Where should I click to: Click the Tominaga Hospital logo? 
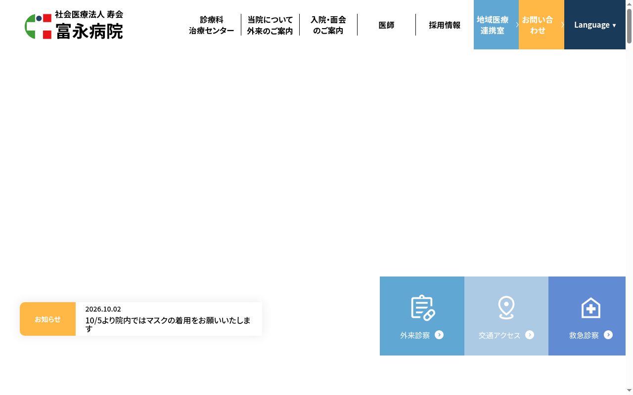point(74,25)
